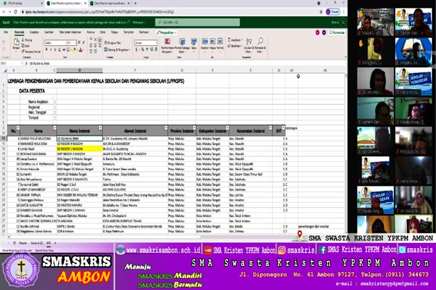Apply the red font color swatch

pyautogui.click(x=81, y=50)
